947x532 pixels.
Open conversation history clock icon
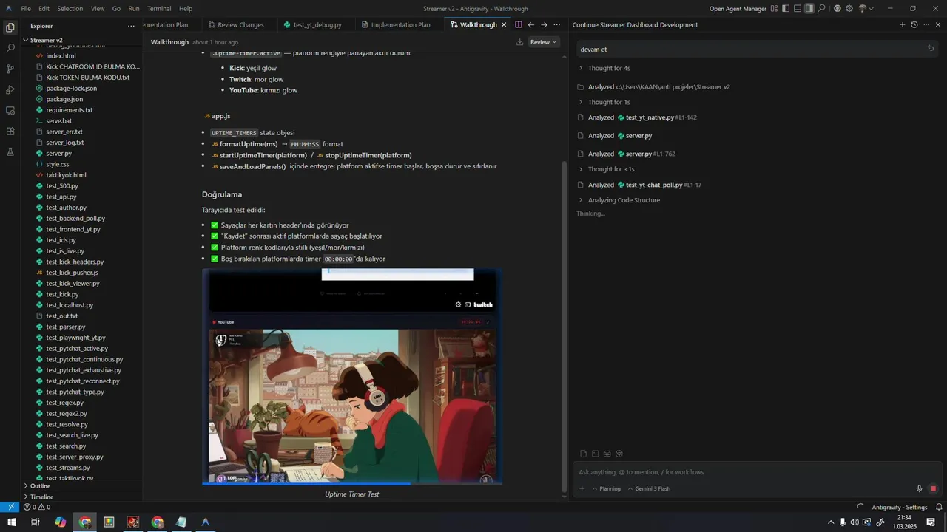[x=914, y=24]
